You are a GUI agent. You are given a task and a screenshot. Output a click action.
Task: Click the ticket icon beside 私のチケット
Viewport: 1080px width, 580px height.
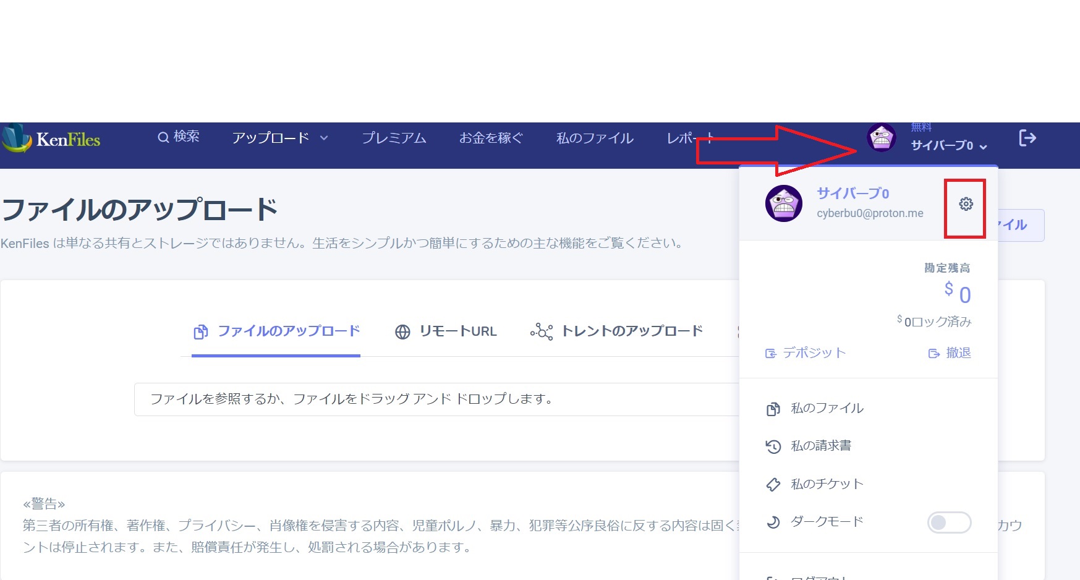[x=773, y=484]
